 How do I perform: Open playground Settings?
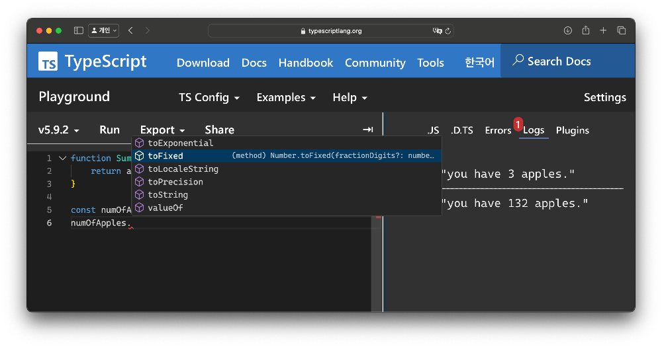coord(605,97)
